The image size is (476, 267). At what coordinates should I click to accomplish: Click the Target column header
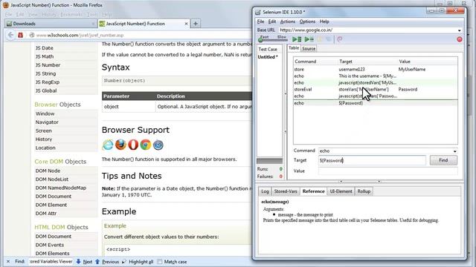point(367,62)
